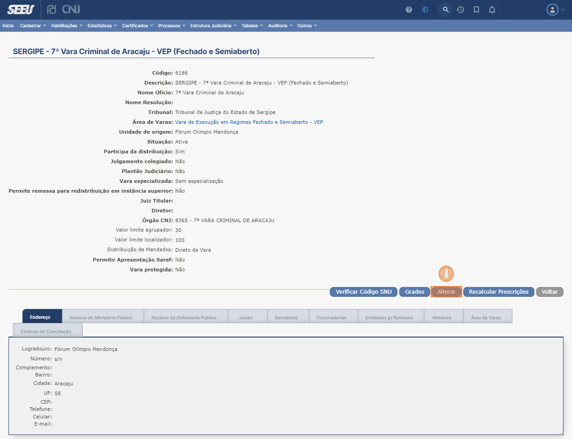572x439 pixels.
Task: Select the Cidade value 'Aracaju'
Action: point(64,384)
